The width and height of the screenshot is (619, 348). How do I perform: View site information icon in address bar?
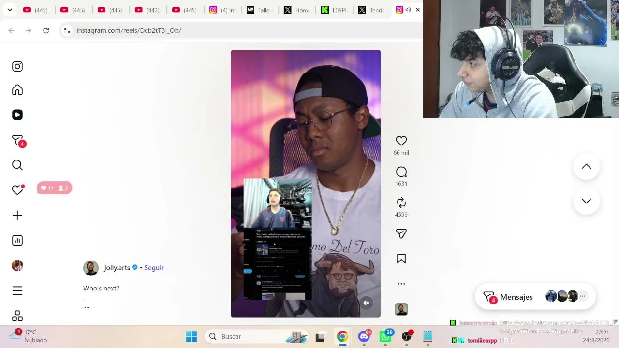67,30
